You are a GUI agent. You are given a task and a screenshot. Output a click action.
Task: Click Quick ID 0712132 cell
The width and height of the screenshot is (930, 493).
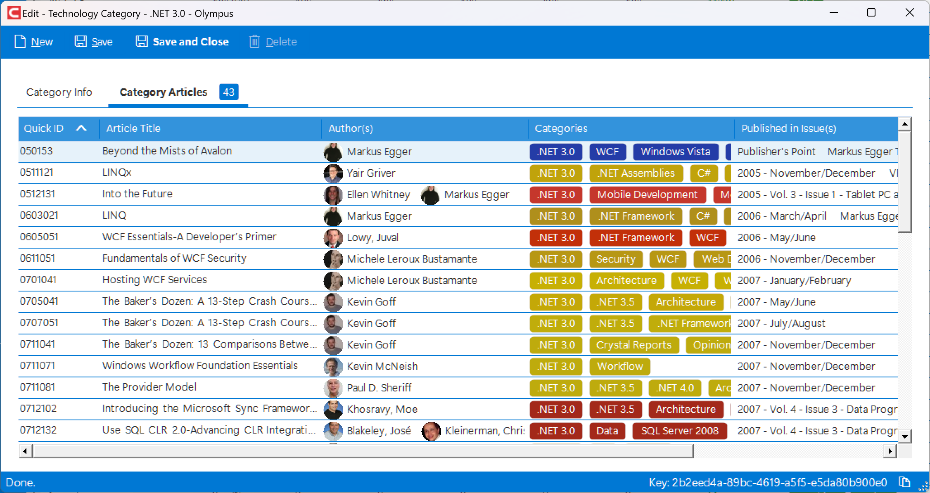coord(38,430)
